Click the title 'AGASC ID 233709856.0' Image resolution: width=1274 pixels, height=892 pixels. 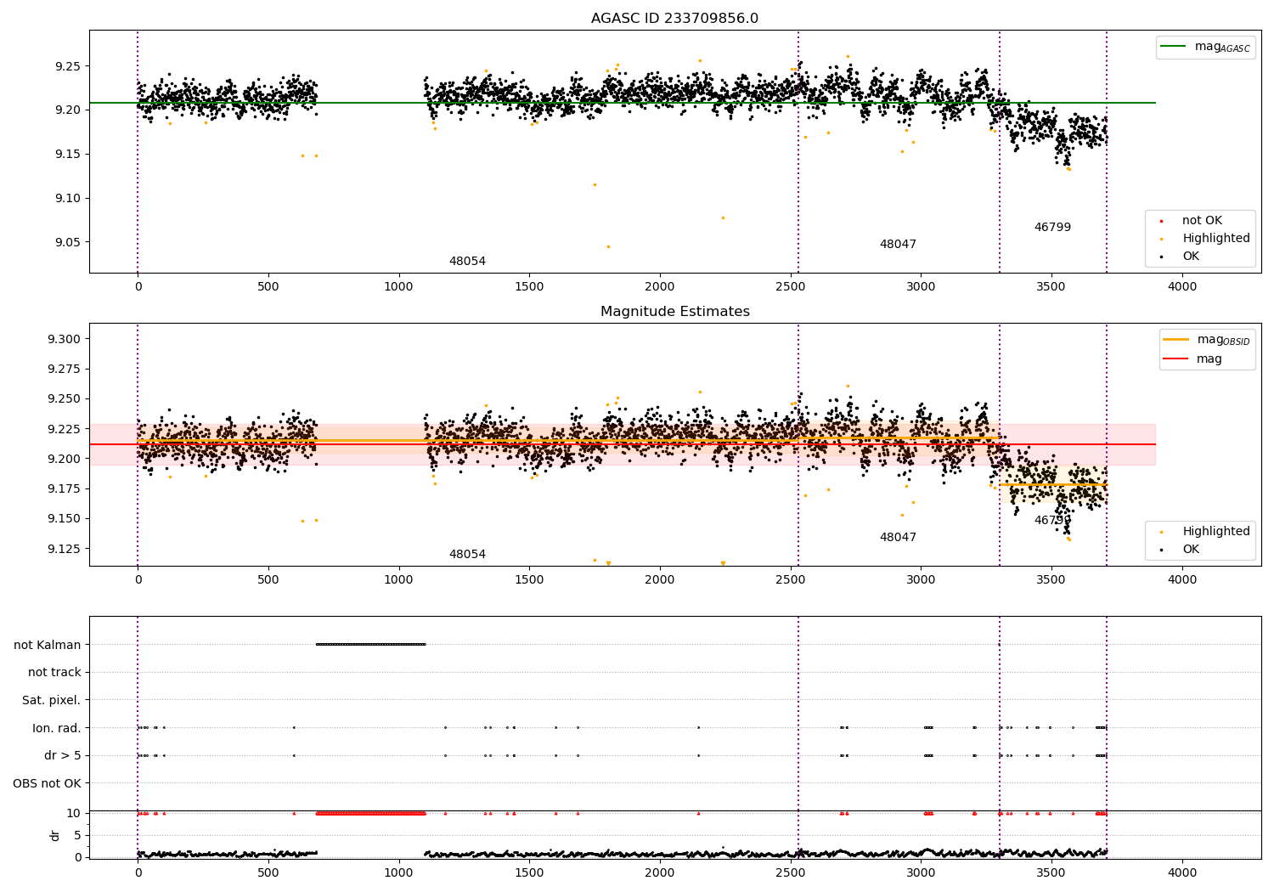coord(674,19)
